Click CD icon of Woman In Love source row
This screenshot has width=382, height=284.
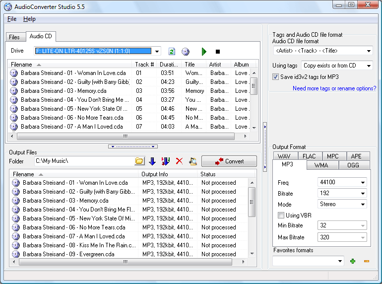[14, 73]
